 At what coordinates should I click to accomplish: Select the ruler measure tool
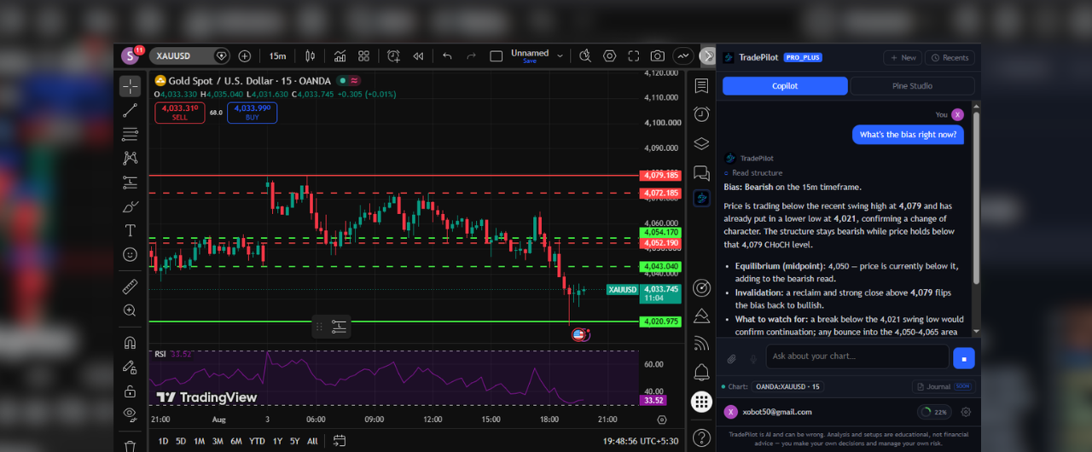point(130,287)
